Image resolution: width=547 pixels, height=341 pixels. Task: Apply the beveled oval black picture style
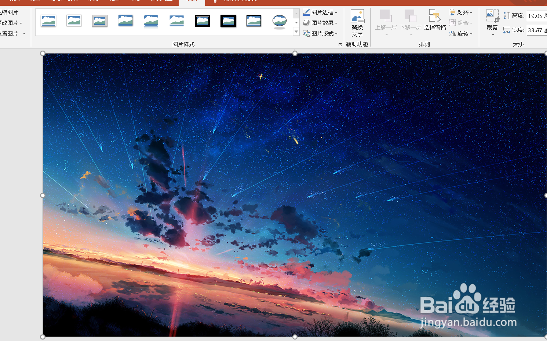(280, 21)
